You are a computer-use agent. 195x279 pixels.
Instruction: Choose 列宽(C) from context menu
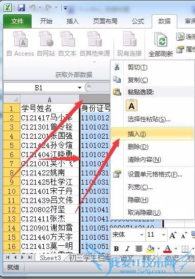point(153,187)
